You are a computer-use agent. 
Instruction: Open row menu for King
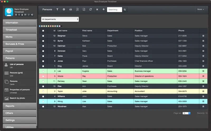point(203,66)
